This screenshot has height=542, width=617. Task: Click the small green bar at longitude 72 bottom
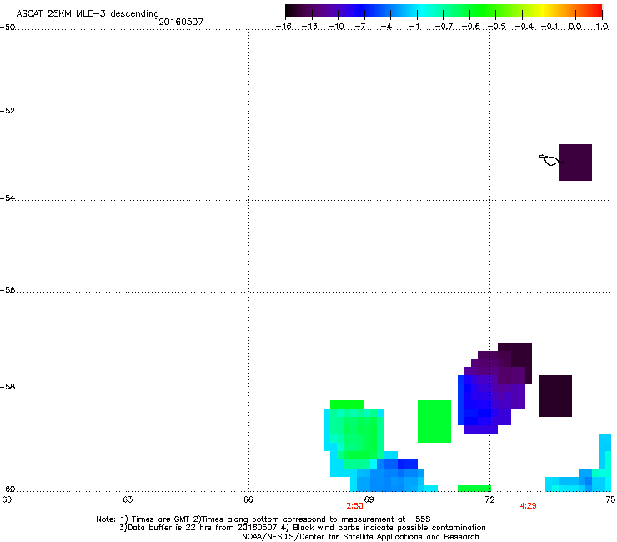(474, 489)
